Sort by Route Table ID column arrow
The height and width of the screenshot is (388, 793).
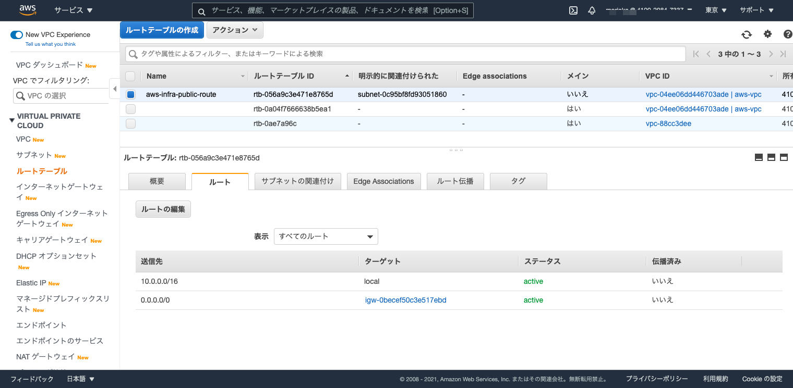click(347, 76)
